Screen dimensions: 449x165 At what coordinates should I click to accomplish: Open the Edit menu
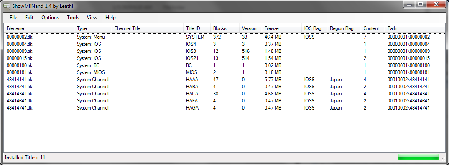29,17
